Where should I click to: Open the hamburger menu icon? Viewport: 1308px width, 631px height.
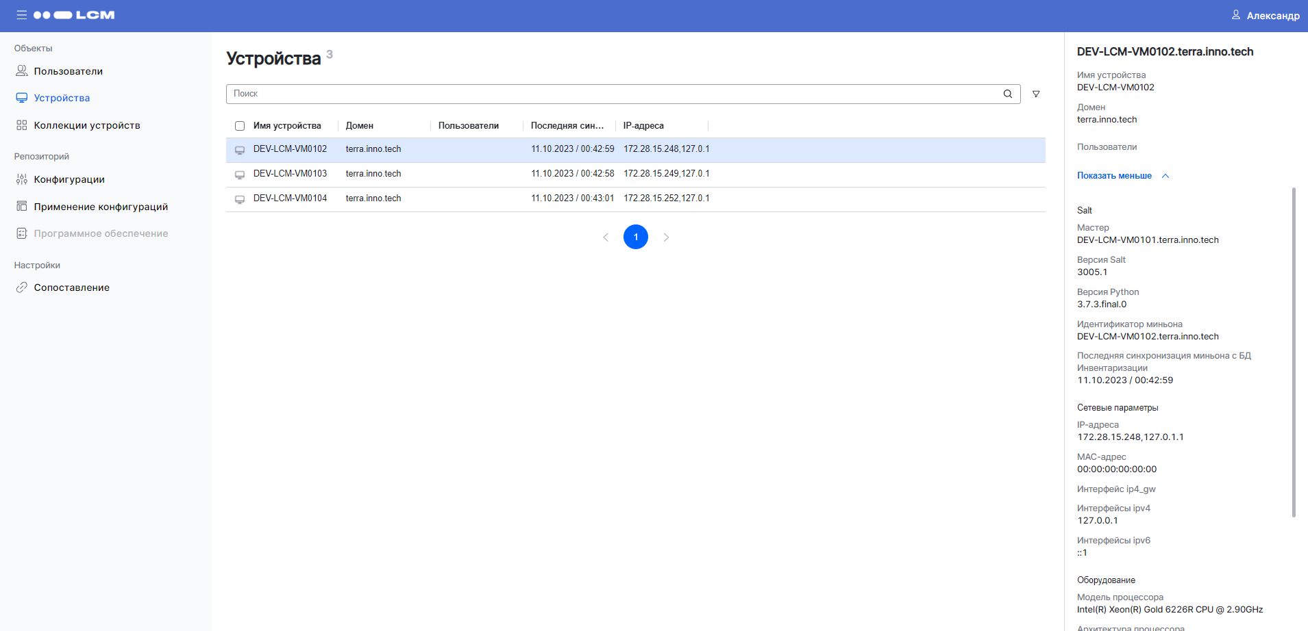click(22, 15)
